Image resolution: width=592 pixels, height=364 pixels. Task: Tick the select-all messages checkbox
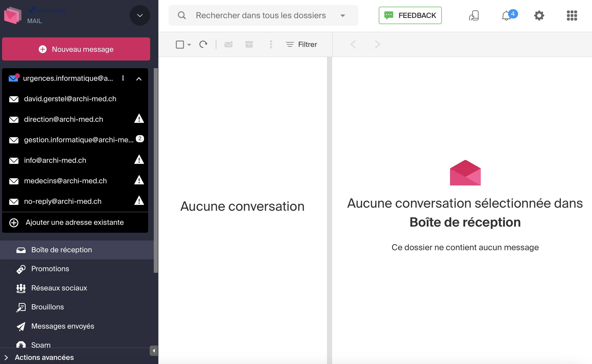pos(180,44)
